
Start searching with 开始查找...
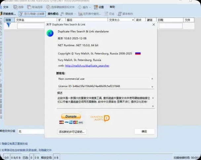tap(8, 14)
